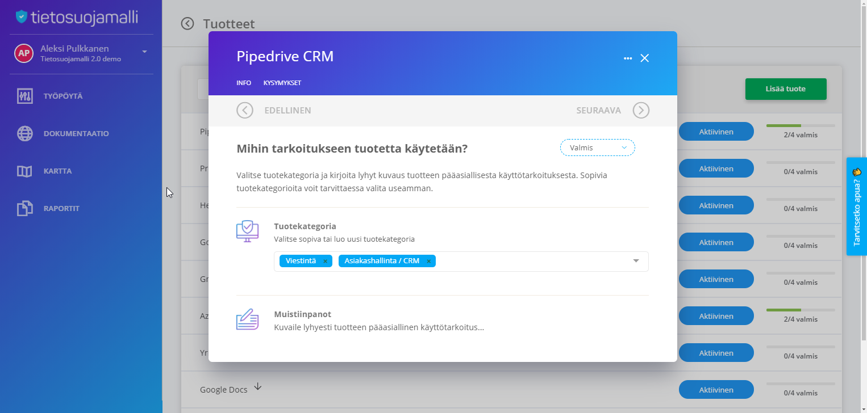The image size is (867, 413).
Task: Click the AP user avatar
Action: tap(23, 53)
